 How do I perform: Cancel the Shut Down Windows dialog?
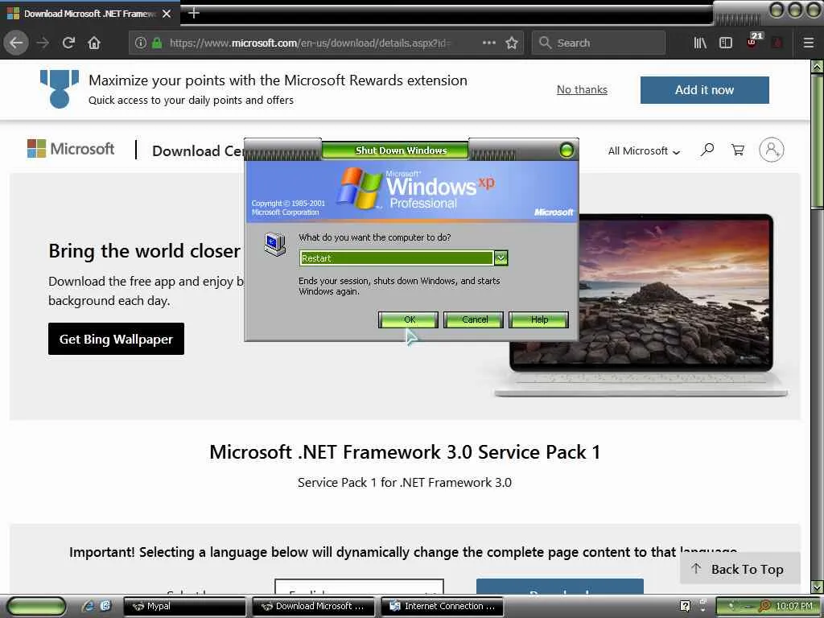(x=473, y=319)
